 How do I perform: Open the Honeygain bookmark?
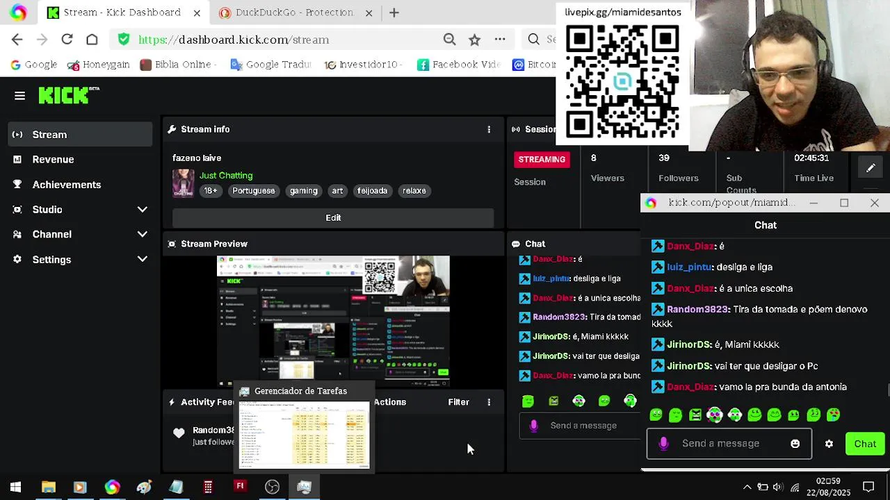point(98,65)
